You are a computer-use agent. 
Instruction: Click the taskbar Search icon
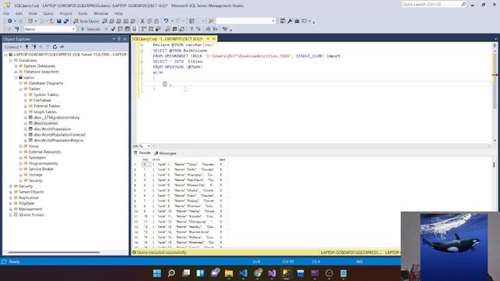[x=171, y=273]
